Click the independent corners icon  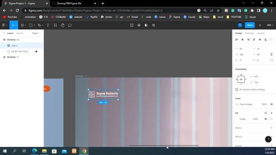pos(272,60)
